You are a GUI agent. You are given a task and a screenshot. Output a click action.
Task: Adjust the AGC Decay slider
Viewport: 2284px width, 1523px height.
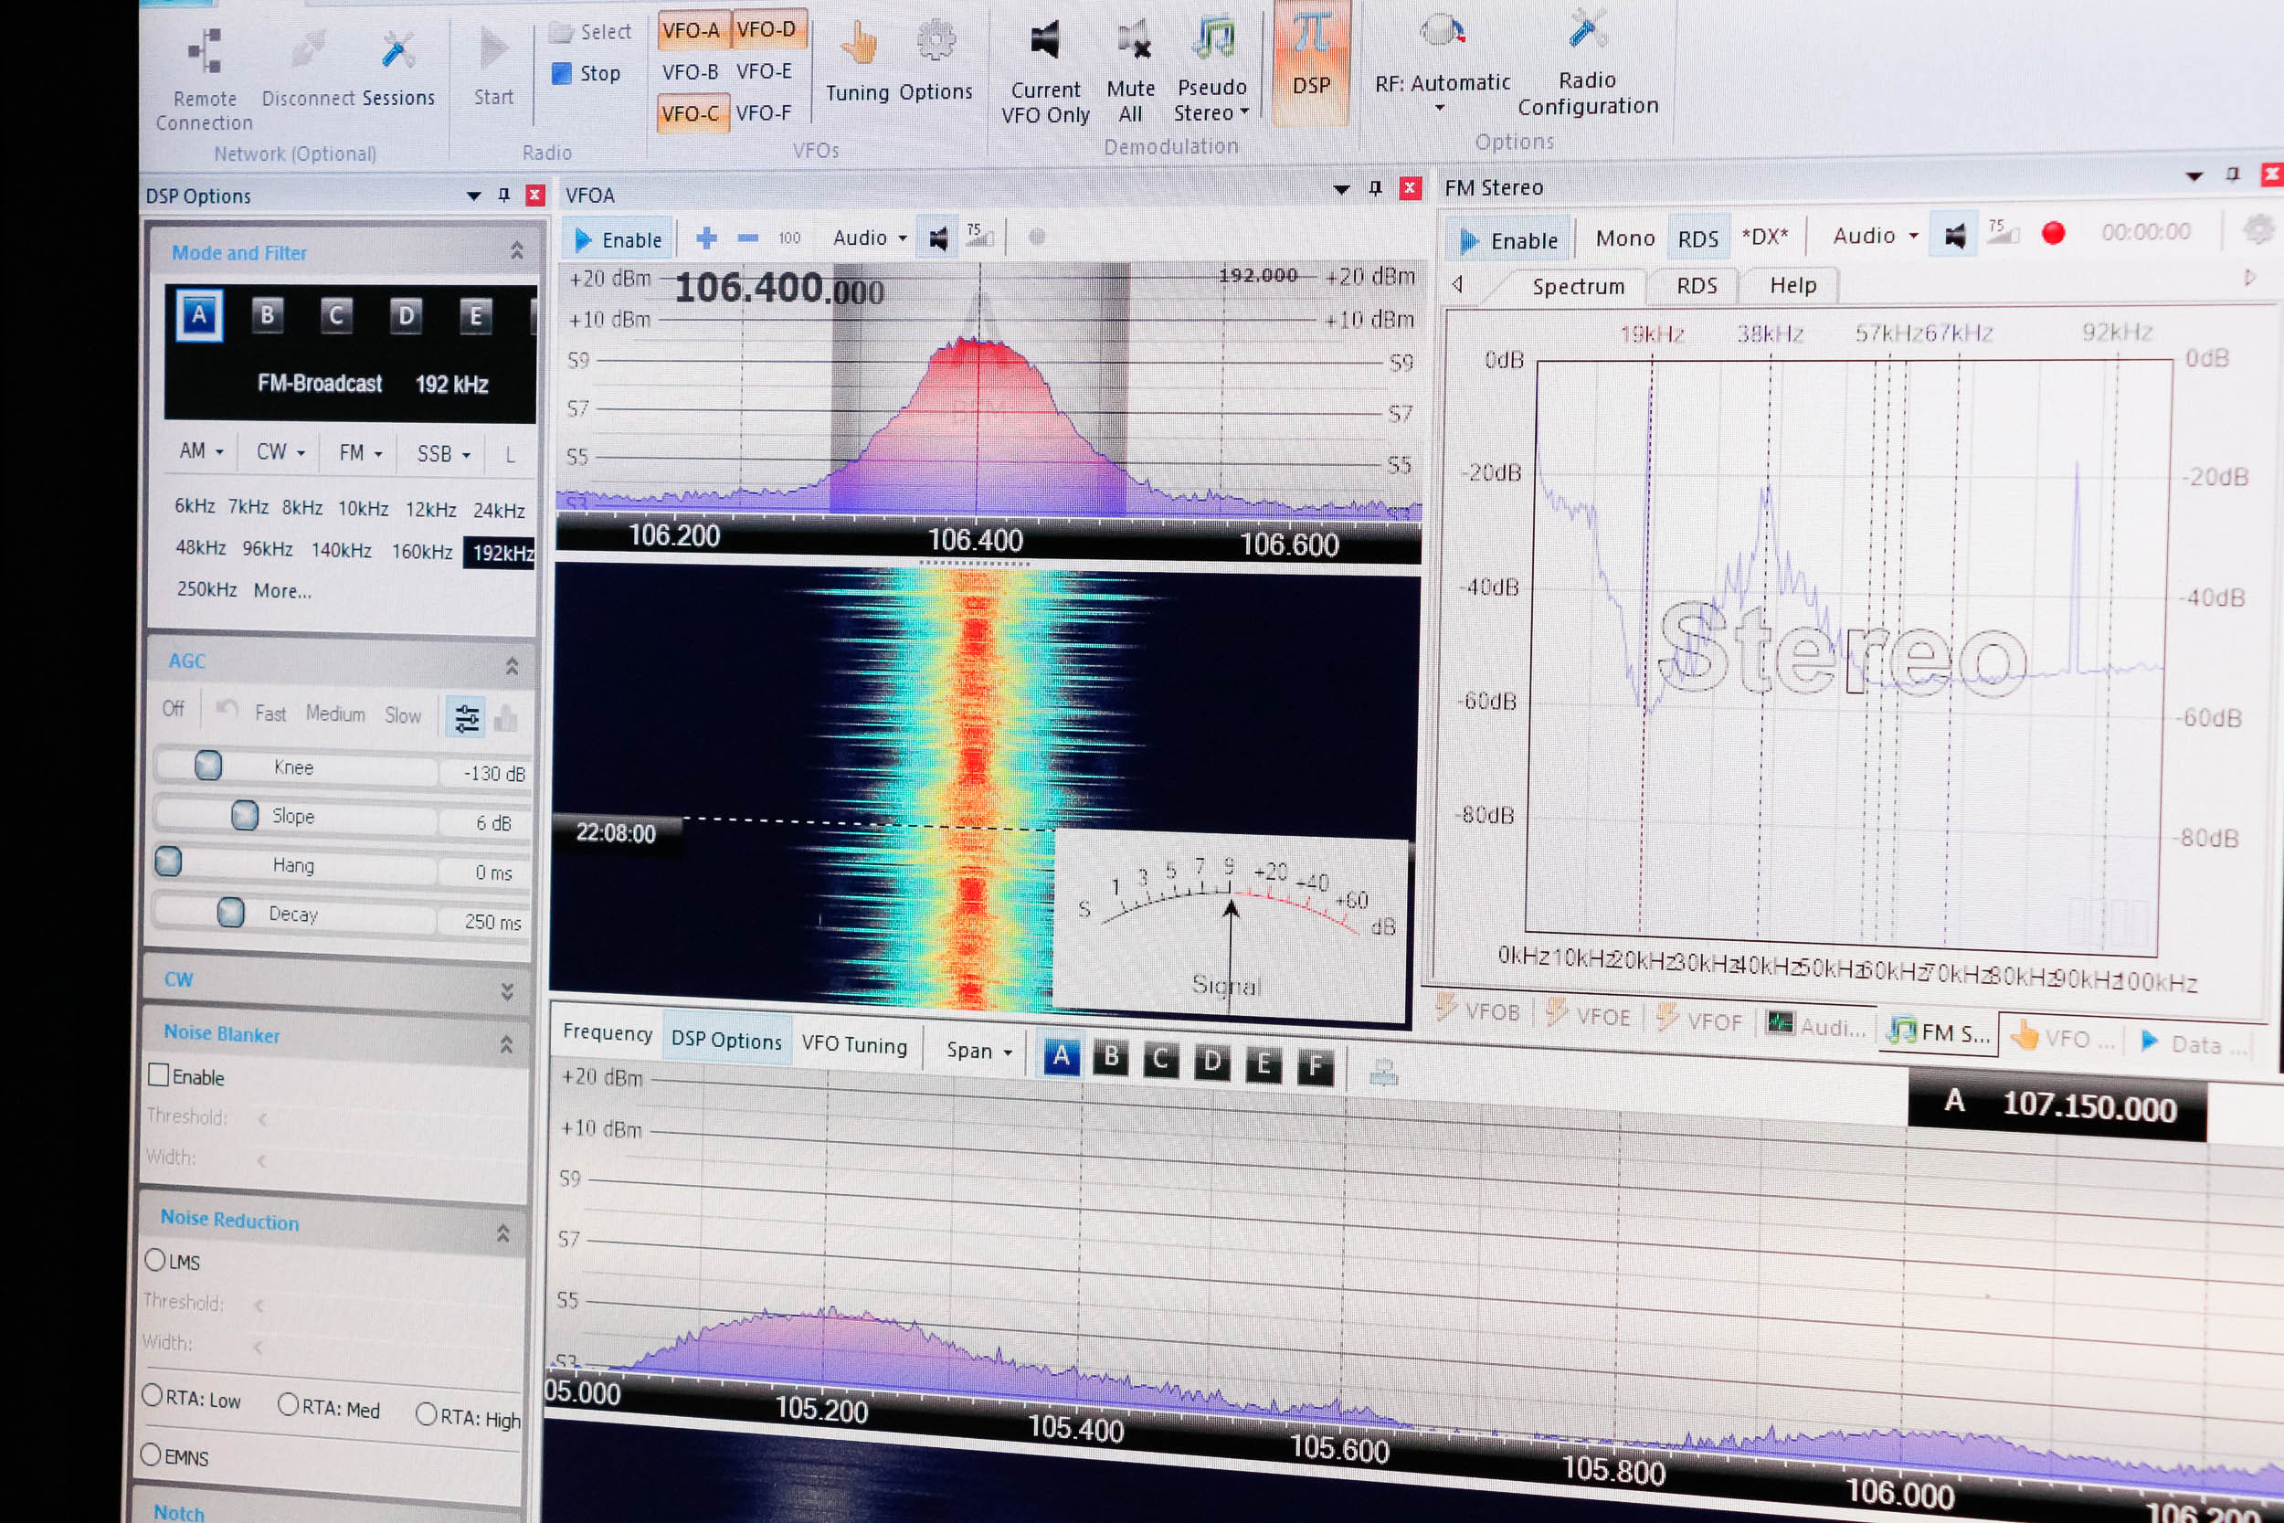point(294,914)
